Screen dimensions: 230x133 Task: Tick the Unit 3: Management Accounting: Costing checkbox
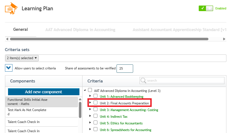95,109
